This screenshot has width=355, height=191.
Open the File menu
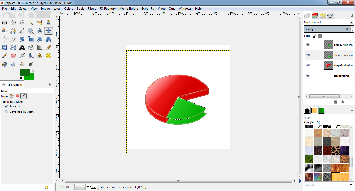(4, 9)
